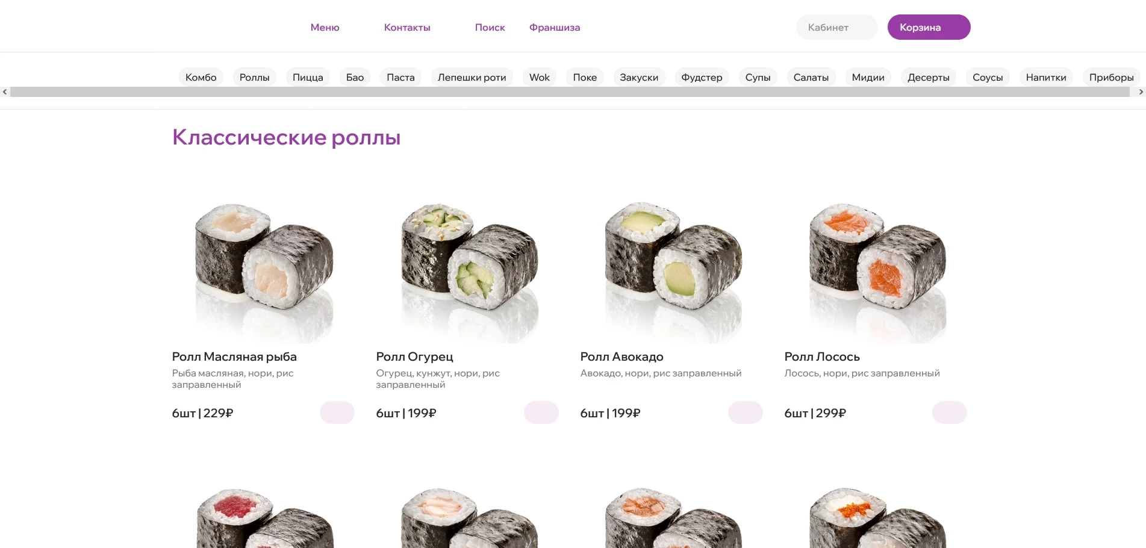This screenshot has height=548, width=1146.
Task: Click the Ролл Огурец product title
Action: point(414,357)
